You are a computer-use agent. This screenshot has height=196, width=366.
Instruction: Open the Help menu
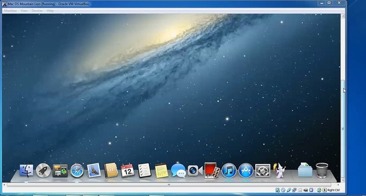tap(50, 11)
